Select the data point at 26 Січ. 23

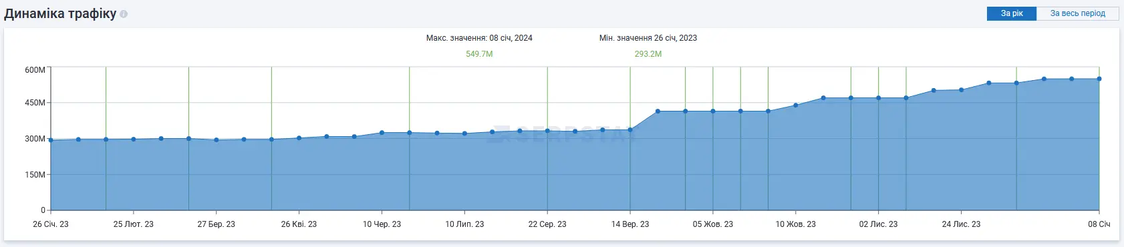(x=51, y=140)
